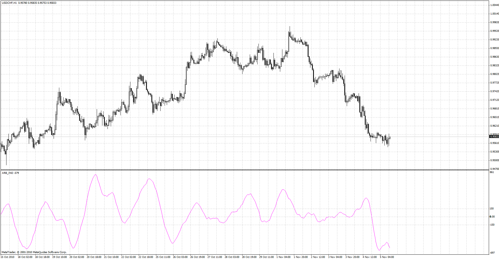Click the 0.98930 price axis label
The image size is (499, 259).
[495, 48]
